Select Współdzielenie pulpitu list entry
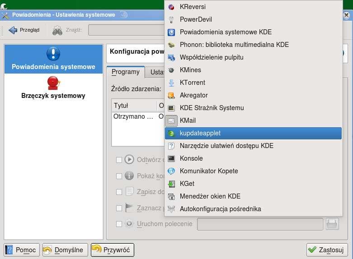The image size is (353, 259). [253, 58]
